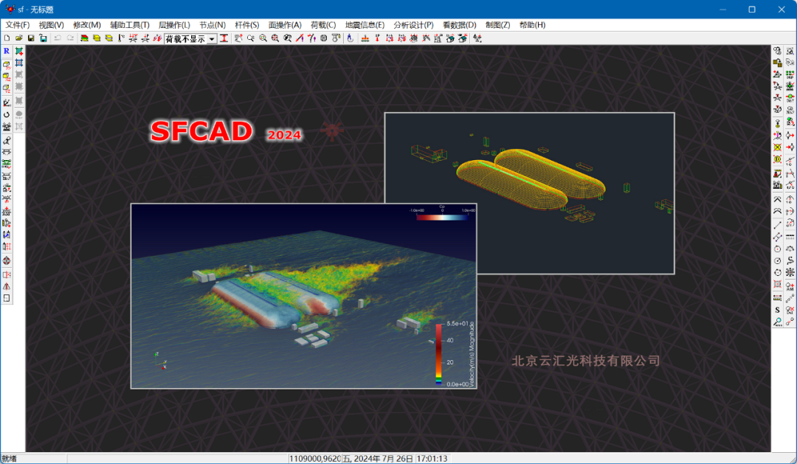Viewport: 797px width, 464px height.
Task: Expand the 荷载不显示 dropdown arrow
Action: (212, 38)
